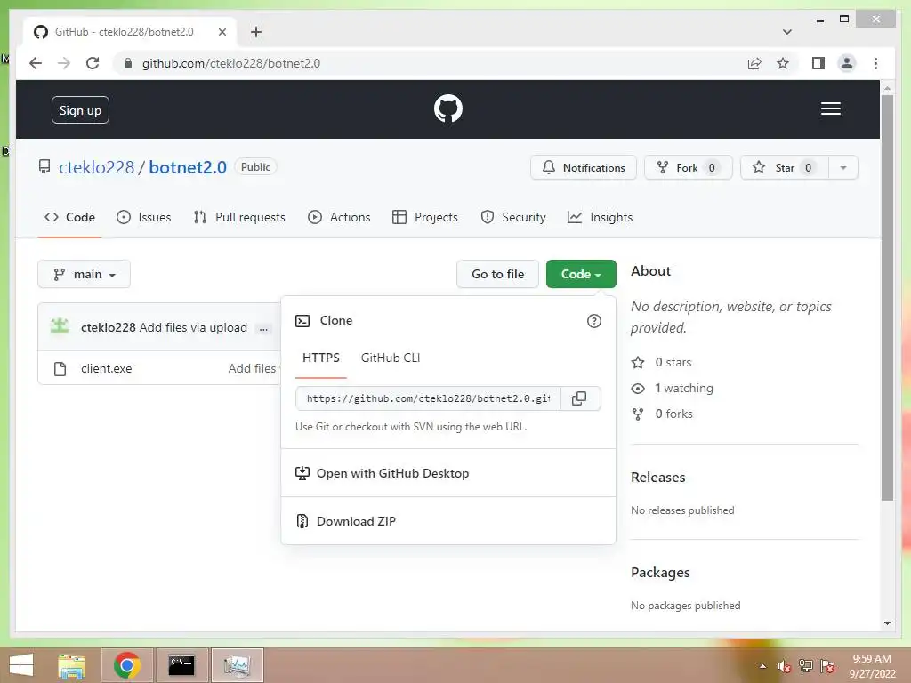Click the file icon beside client.exe
The width and height of the screenshot is (911, 683).
[x=60, y=369]
